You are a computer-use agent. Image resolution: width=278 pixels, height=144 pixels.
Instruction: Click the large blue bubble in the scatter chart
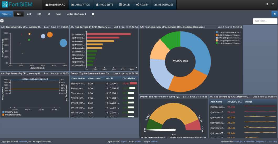[63, 43]
